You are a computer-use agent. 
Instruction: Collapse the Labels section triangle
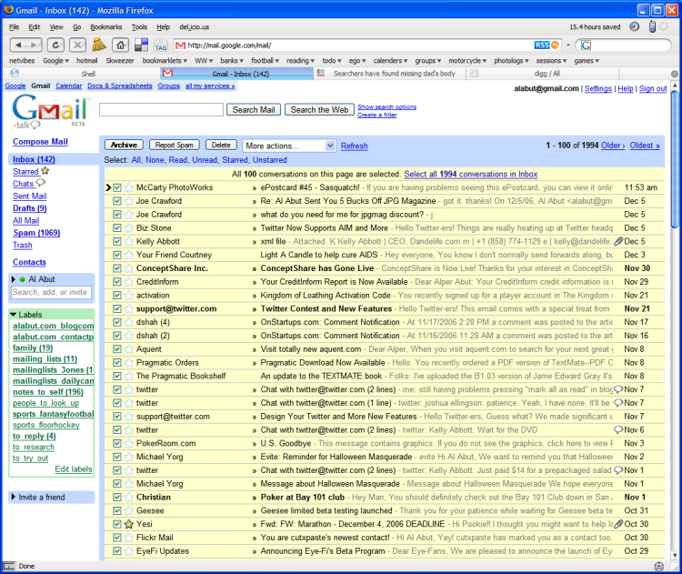[x=14, y=314]
